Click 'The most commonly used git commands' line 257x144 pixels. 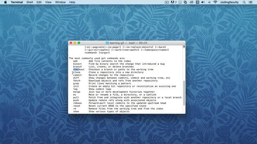coord(97,58)
